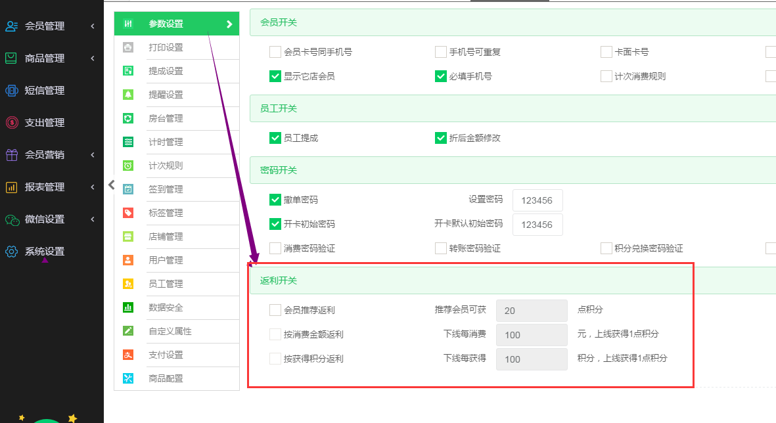Image resolution: width=776 pixels, height=423 pixels.
Task: Click the 会员营销 gift icon
Action: (11, 155)
